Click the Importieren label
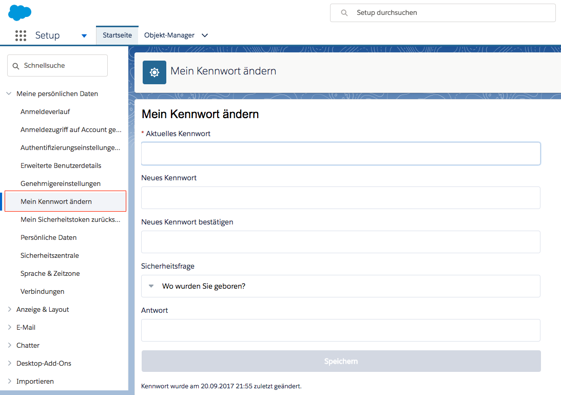Image resolution: width=561 pixels, height=395 pixels. pyautogui.click(x=35, y=382)
